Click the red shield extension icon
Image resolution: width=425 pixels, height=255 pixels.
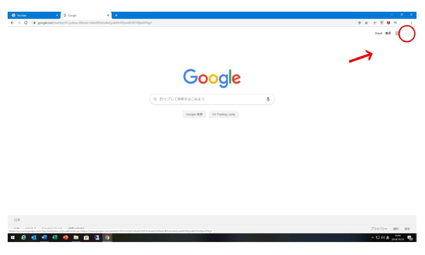pyautogui.click(x=389, y=23)
